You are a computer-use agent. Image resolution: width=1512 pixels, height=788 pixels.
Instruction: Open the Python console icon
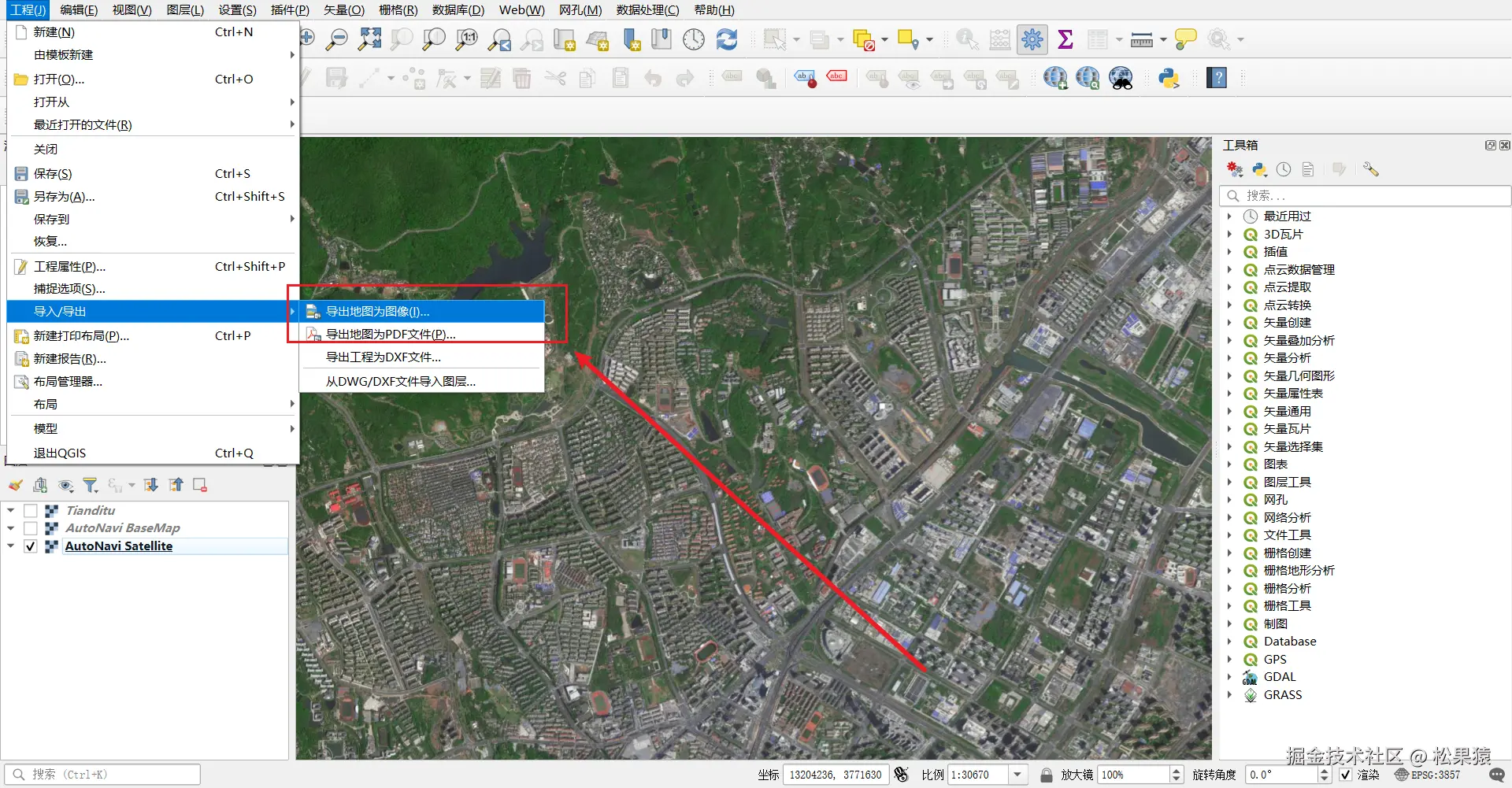(x=1169, y=78)
